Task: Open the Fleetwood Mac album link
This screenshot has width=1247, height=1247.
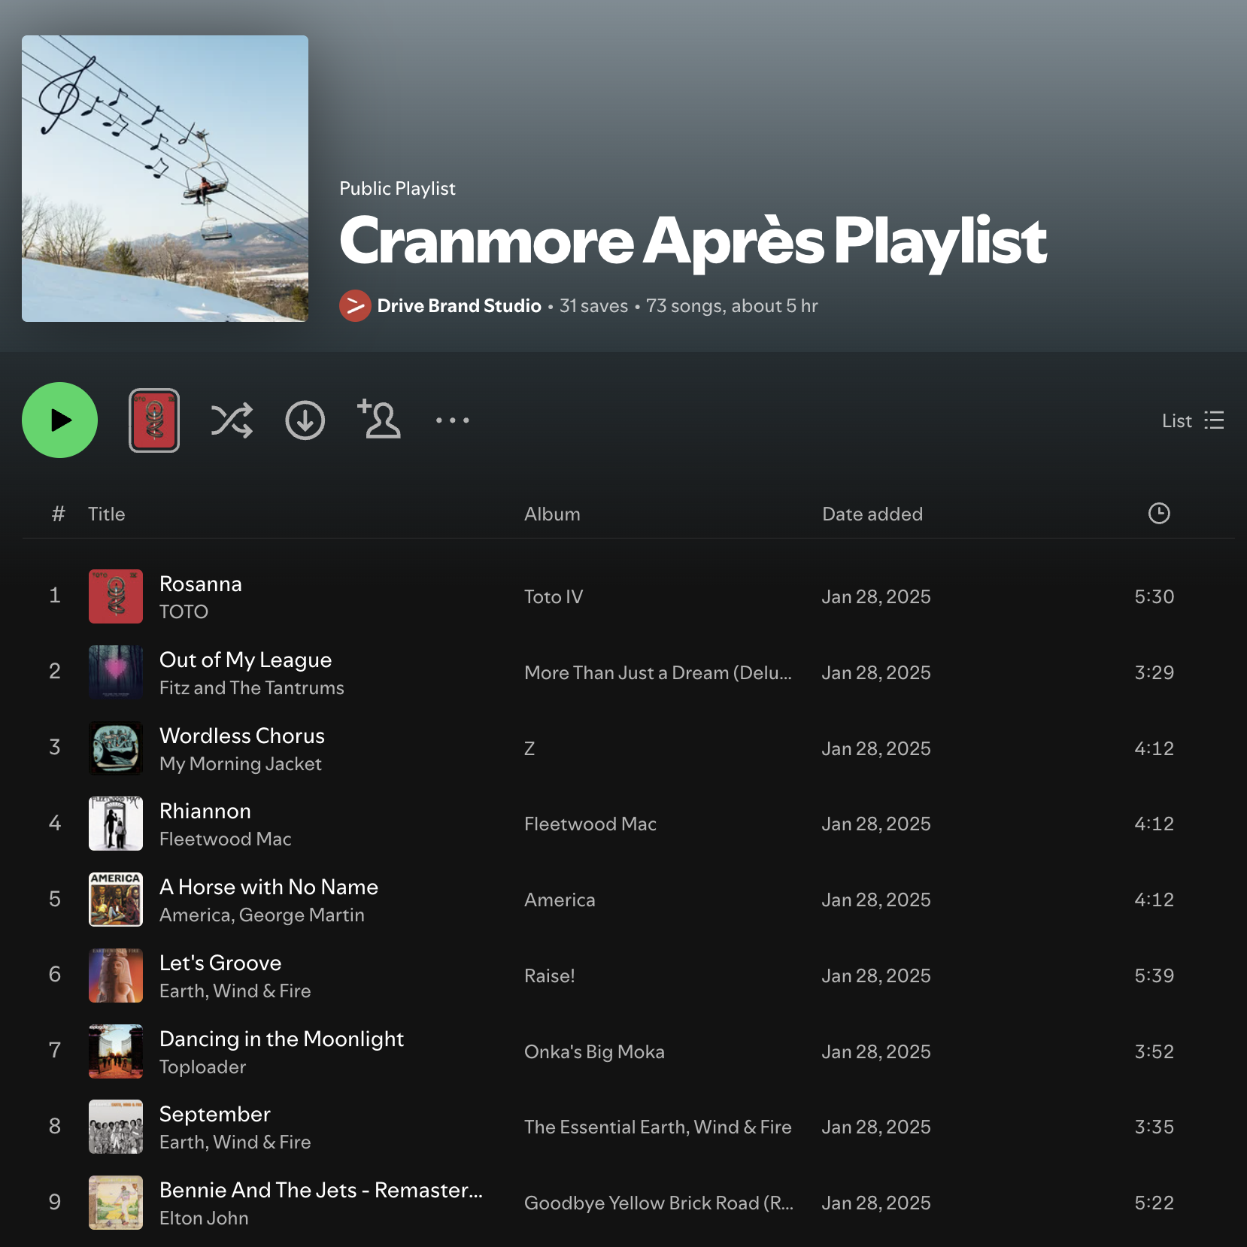Action: [590, 824]
